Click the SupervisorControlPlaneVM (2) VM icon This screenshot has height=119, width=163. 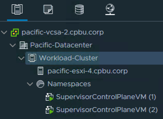(x=49, y=110)
